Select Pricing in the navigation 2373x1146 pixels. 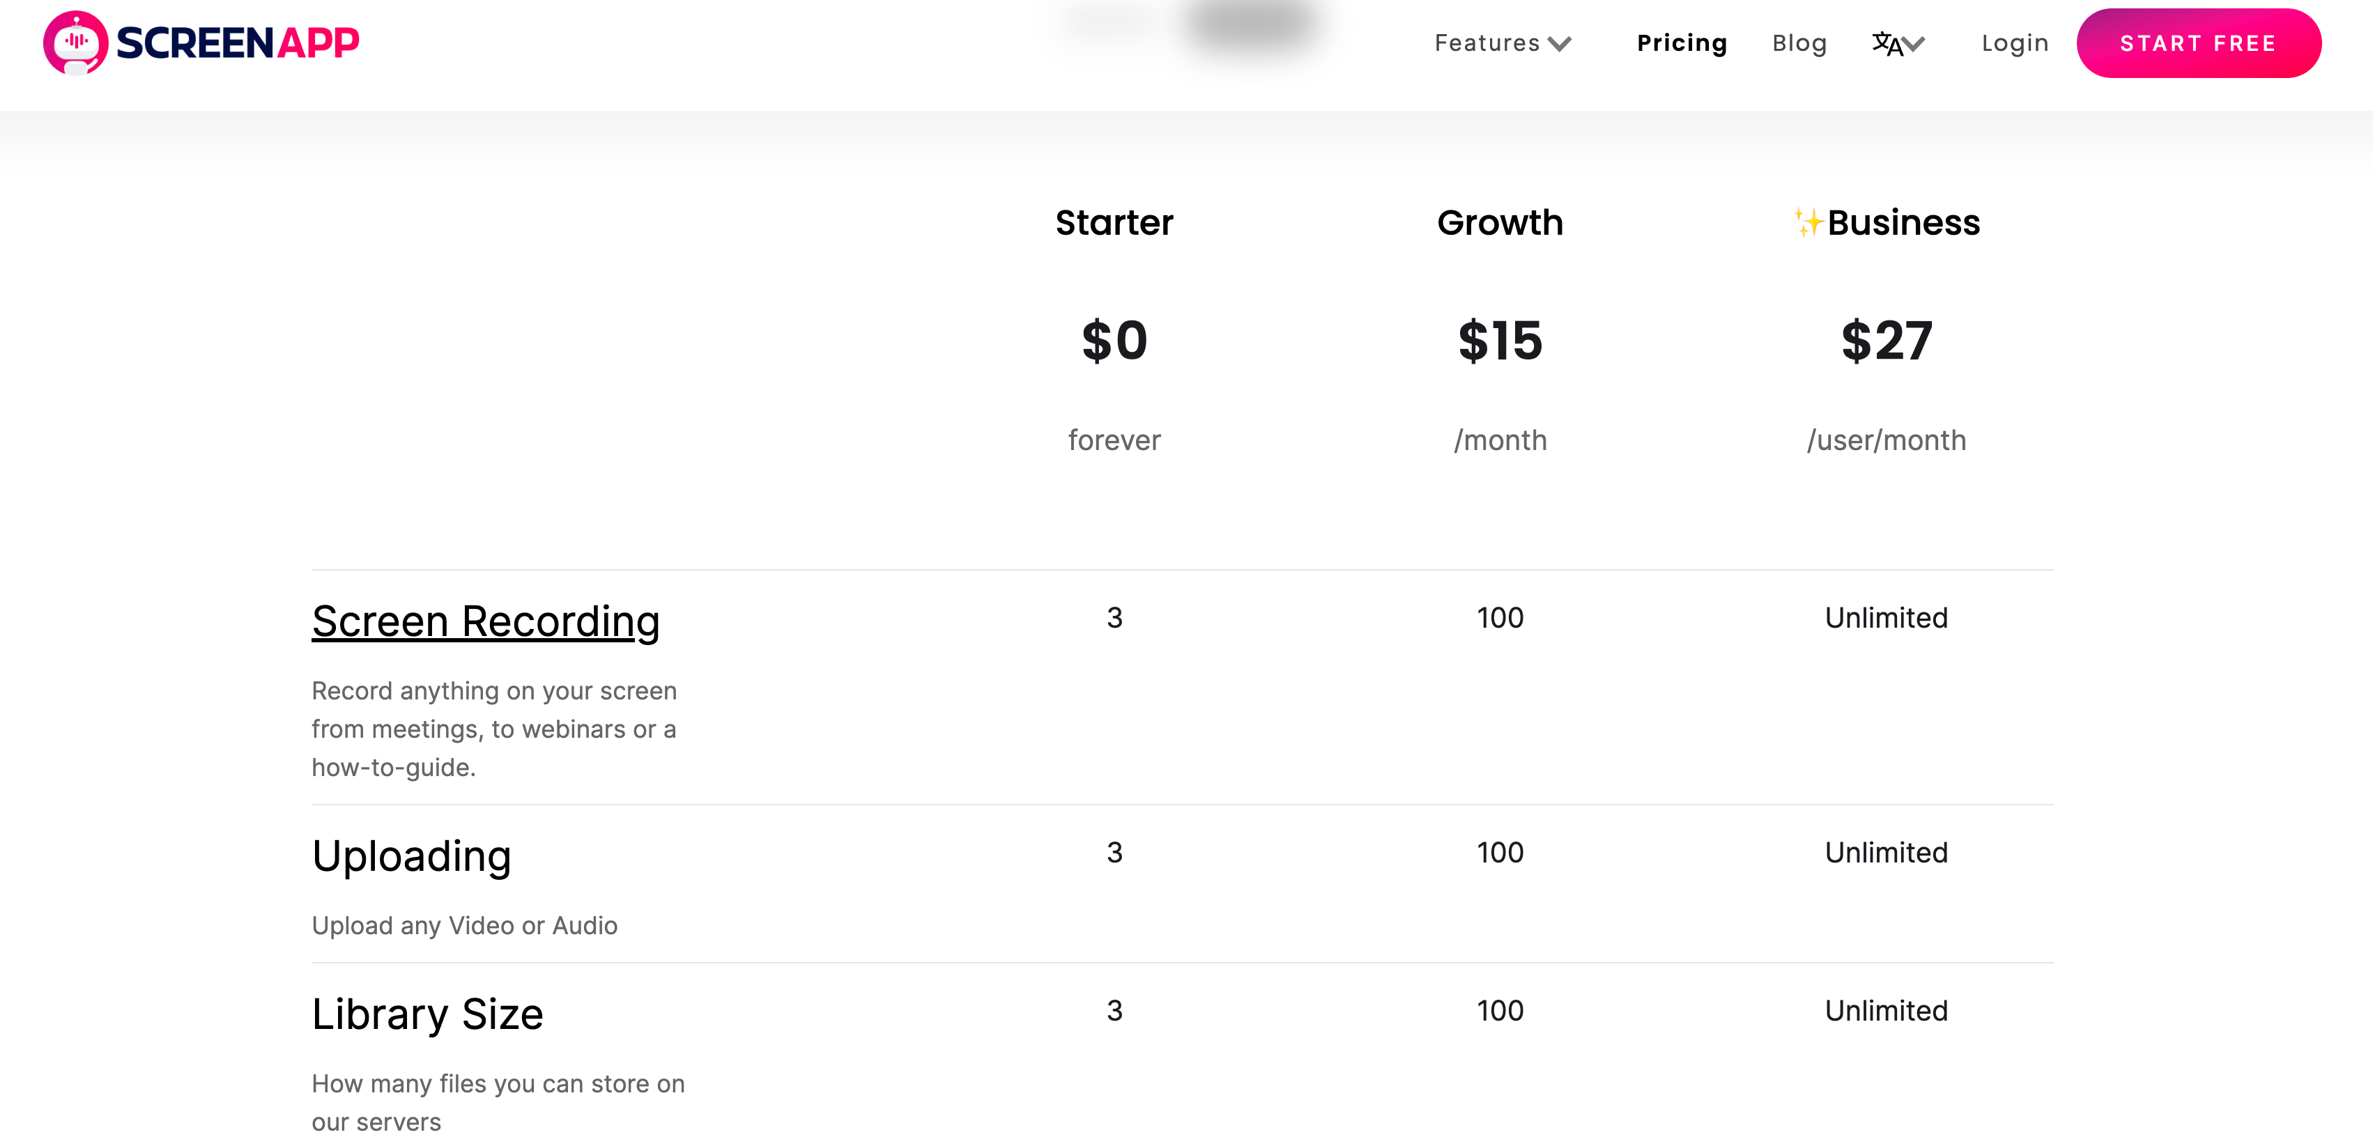click(1681, 42)
